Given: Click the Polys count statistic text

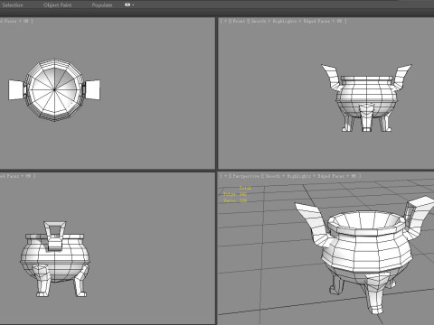Looking at the screenshot, I should pos(235,194).
